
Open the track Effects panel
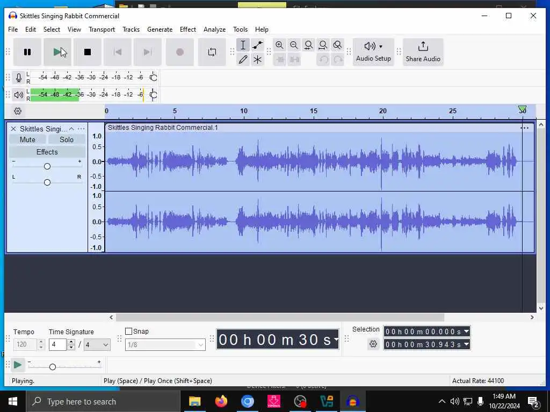pyautogui.click(x=47, y=152)
